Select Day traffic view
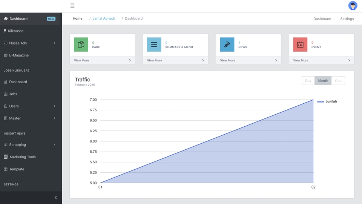 [x=308, y=81]
